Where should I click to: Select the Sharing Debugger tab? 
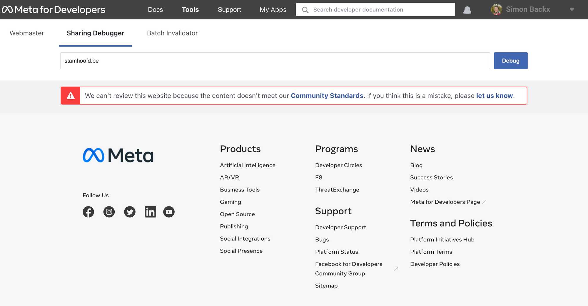point(96,33)
